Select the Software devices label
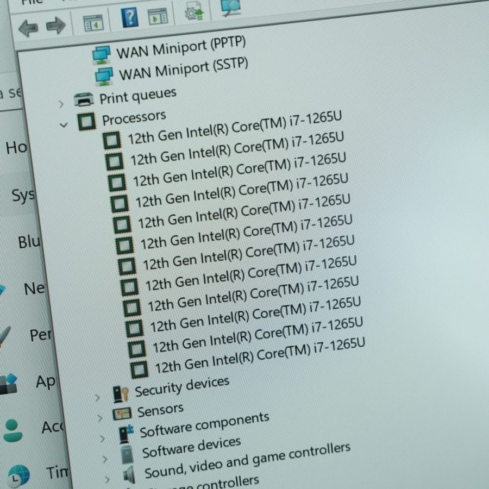 tap(191, 447)
